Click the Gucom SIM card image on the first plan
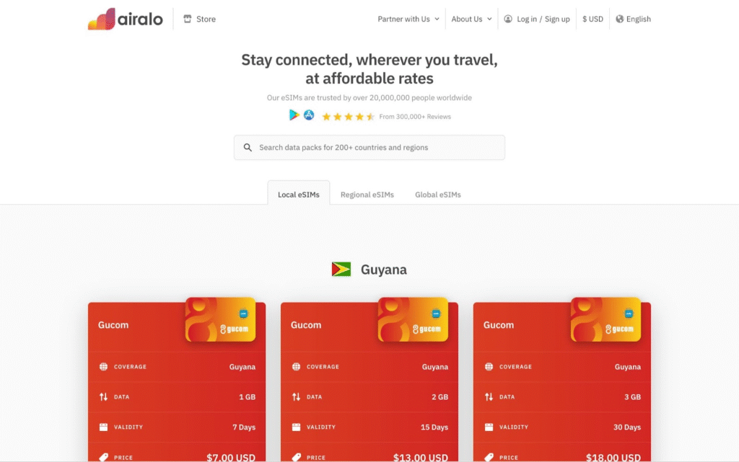 click(221, 319)
